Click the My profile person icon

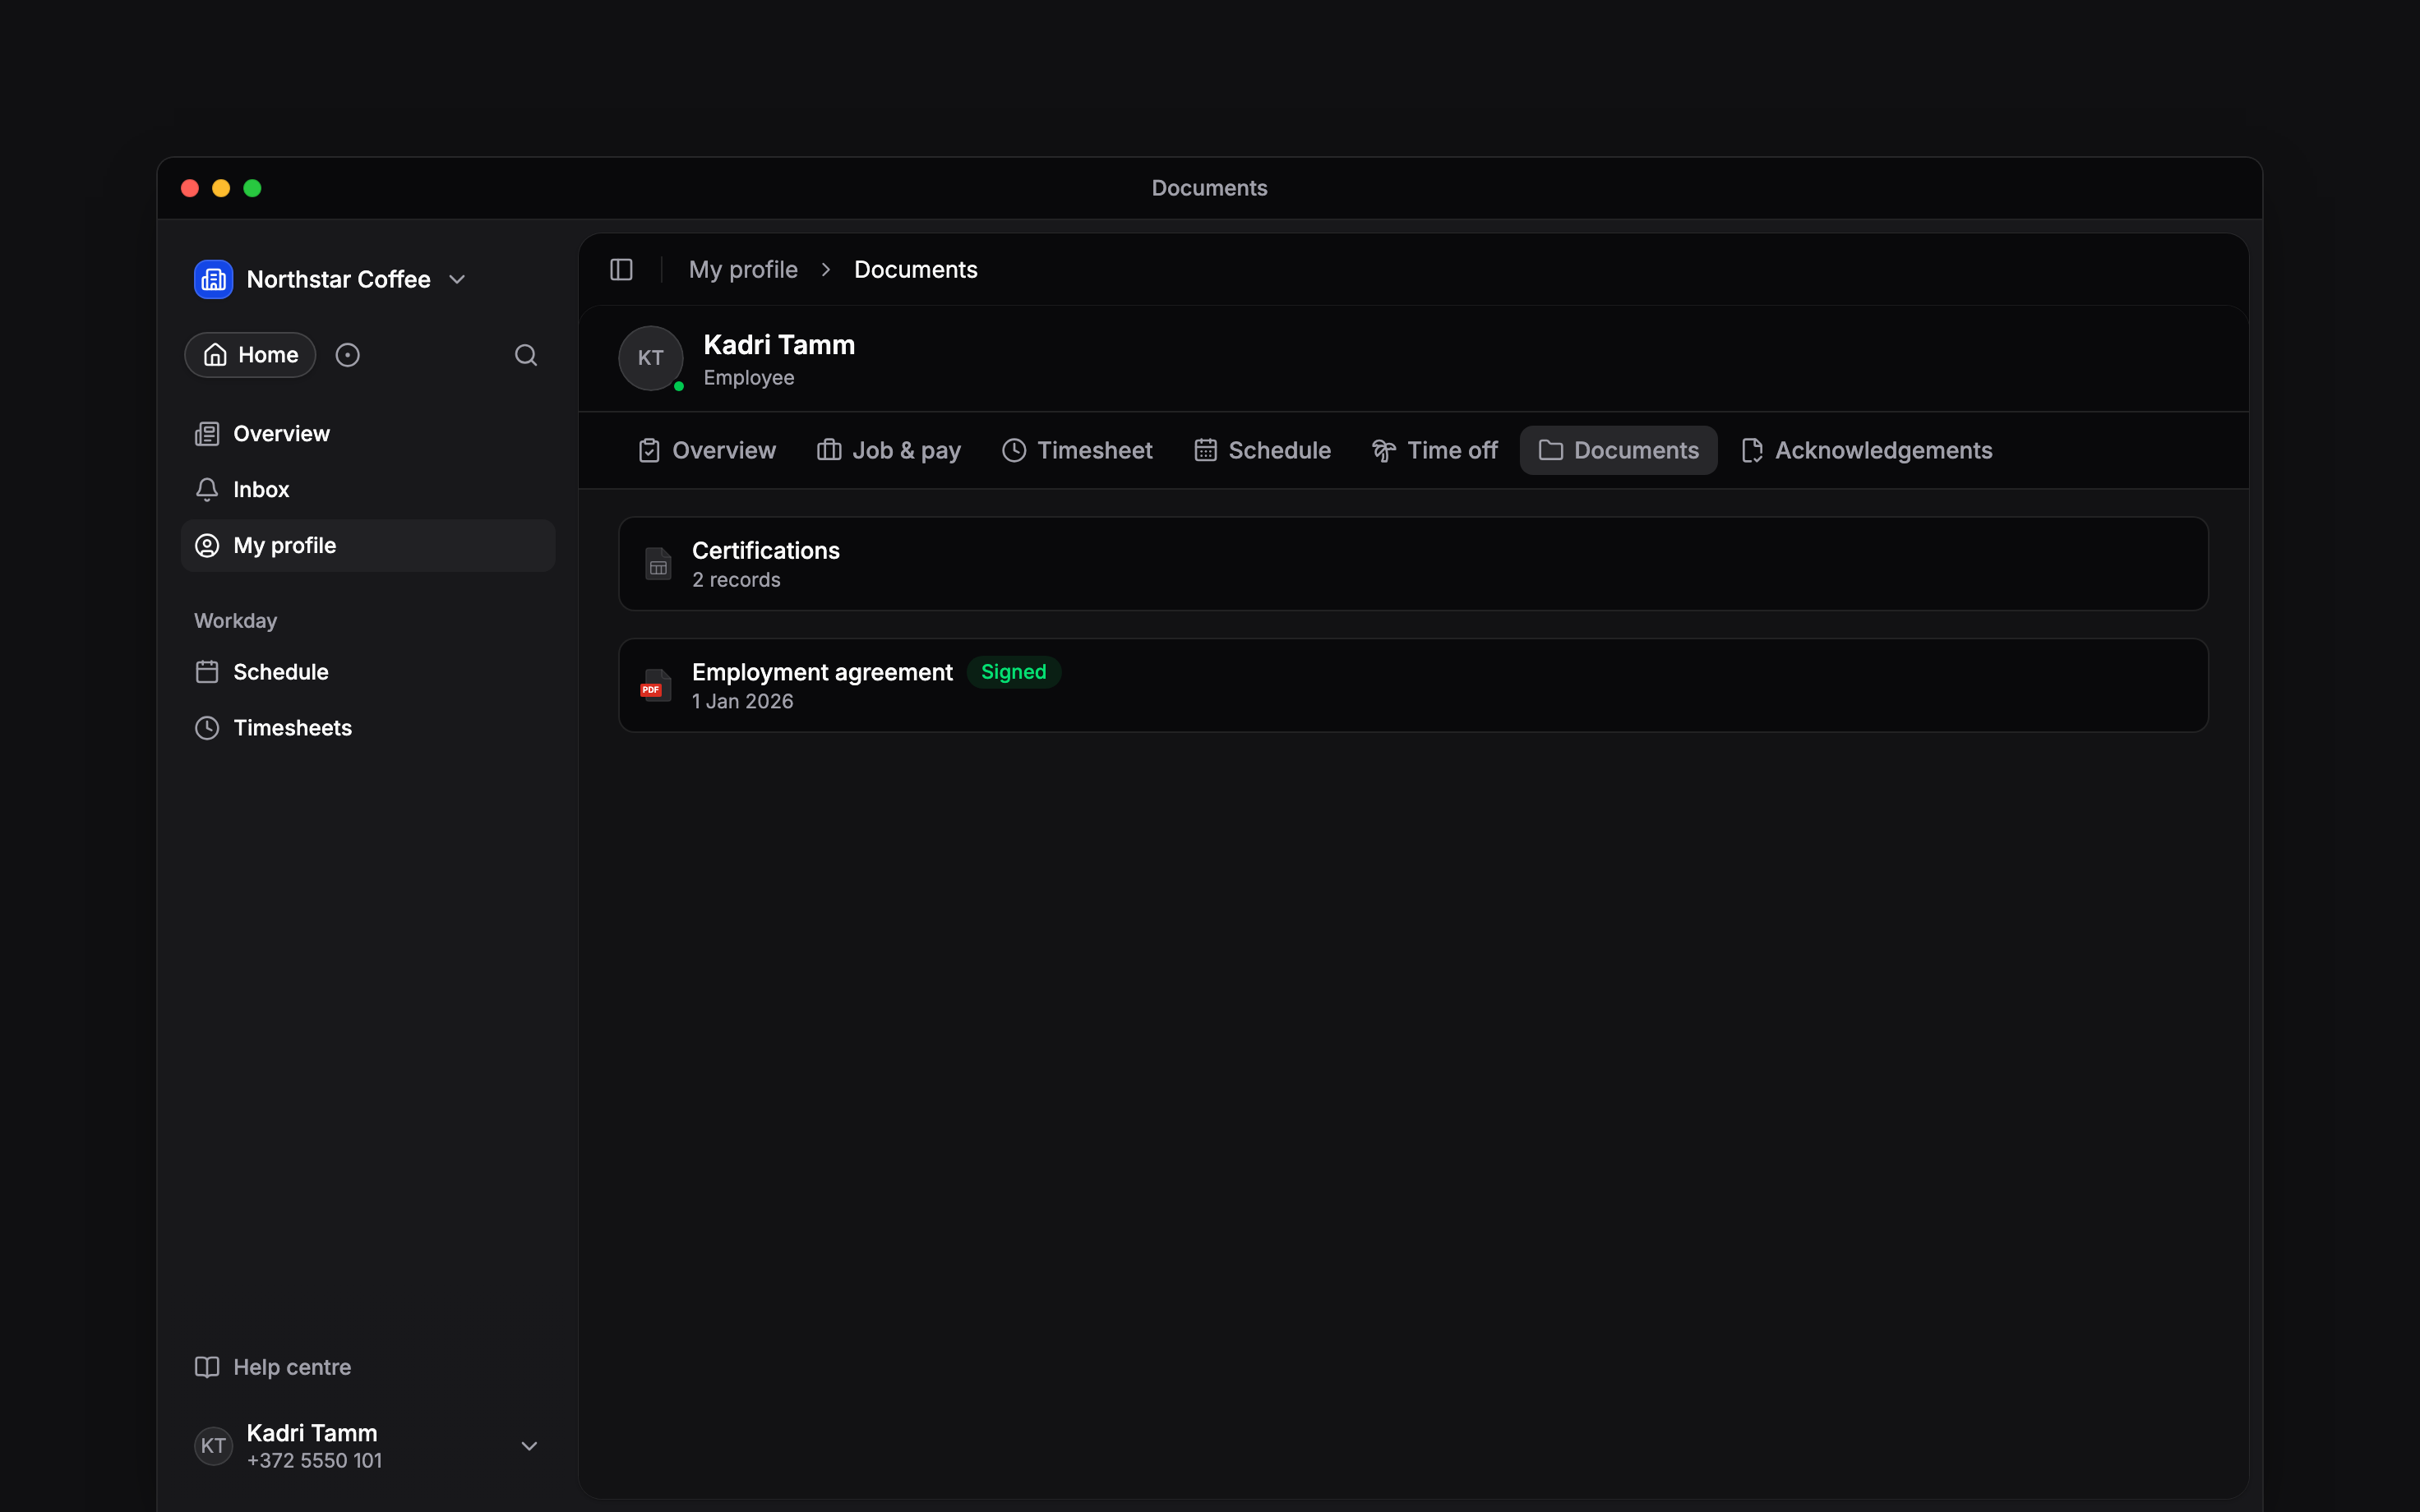pyautogui.click(x=207, y=546)
